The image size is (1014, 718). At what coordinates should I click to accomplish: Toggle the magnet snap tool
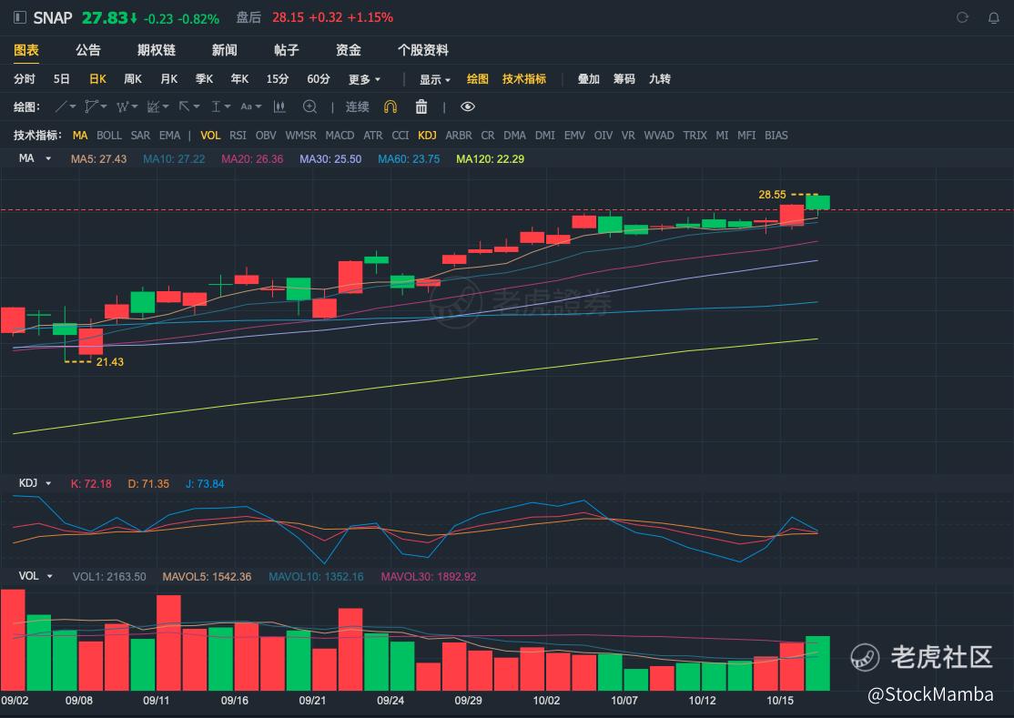[390, 106]
